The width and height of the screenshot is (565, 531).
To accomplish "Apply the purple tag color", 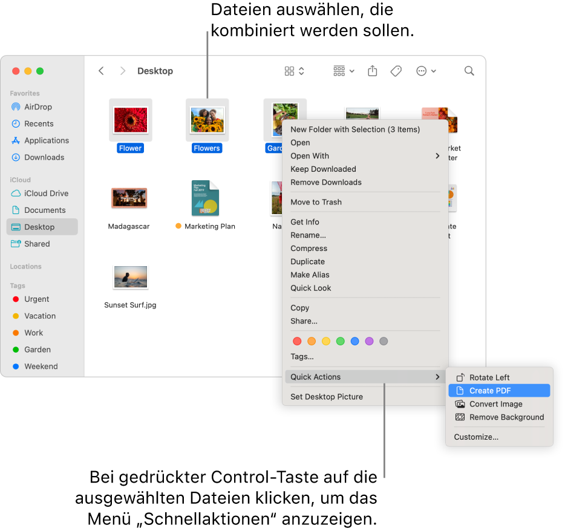I will pos(370,341).
